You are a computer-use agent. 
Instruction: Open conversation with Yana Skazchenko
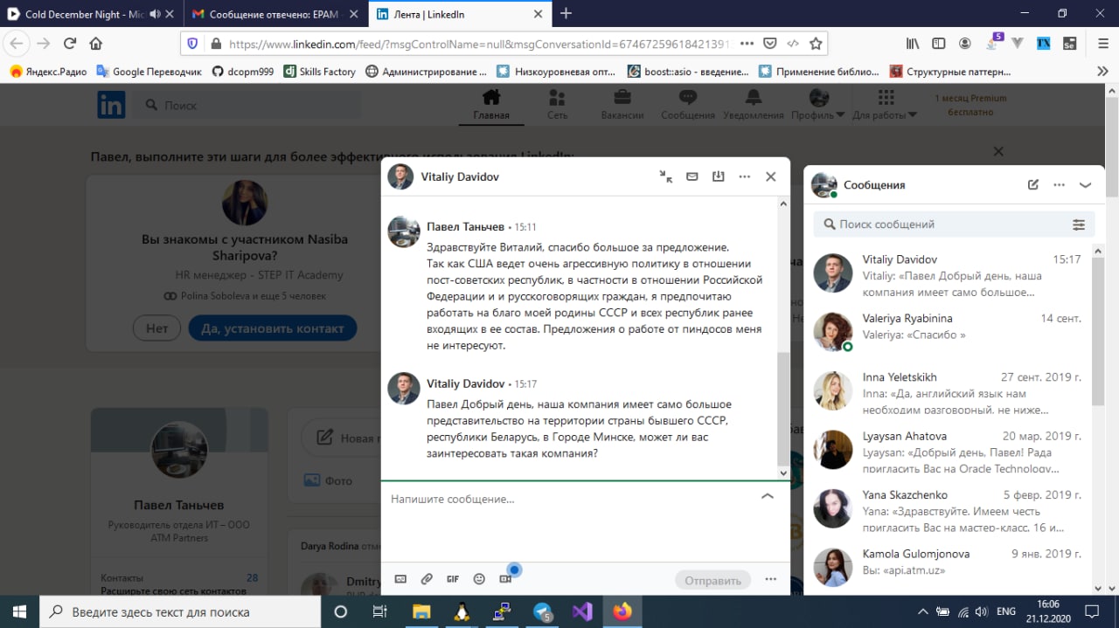pyautogui.click(x=948, y=508)
